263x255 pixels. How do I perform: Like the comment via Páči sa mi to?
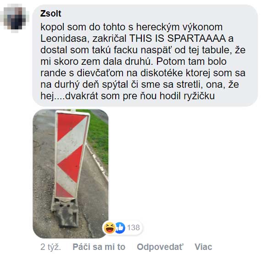tap(99, 247)
